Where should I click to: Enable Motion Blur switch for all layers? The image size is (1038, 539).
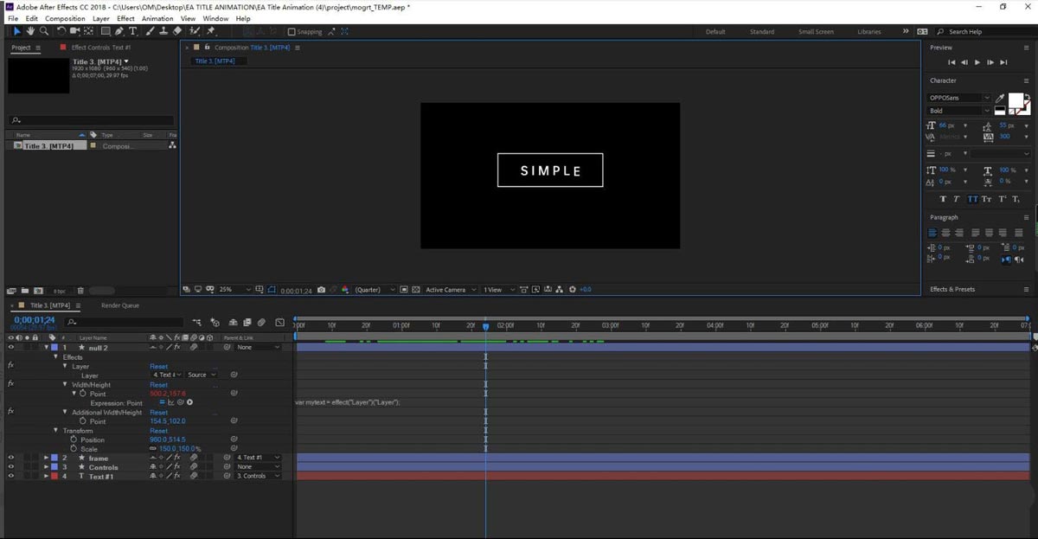click(261, 323)
